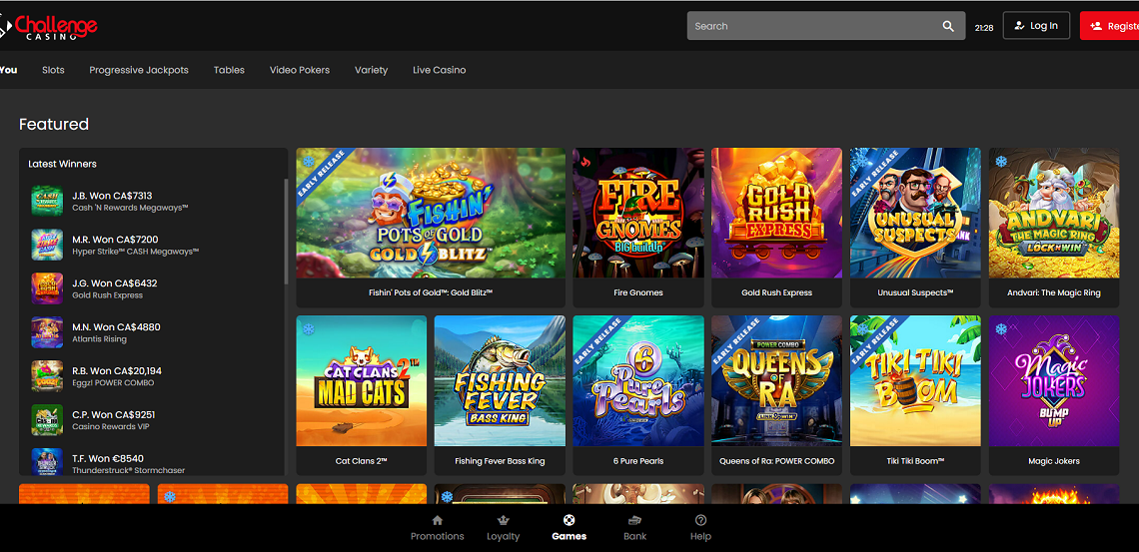
Task: Click the Atlantis Rising winner icon
Action: point(47,332)
